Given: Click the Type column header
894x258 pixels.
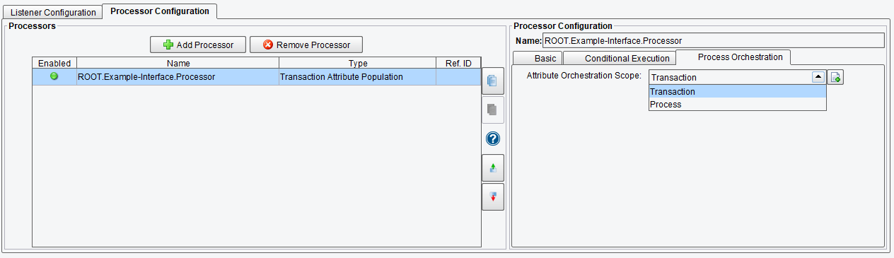Looking at the screenshot, I should click(x=358, y=63).
